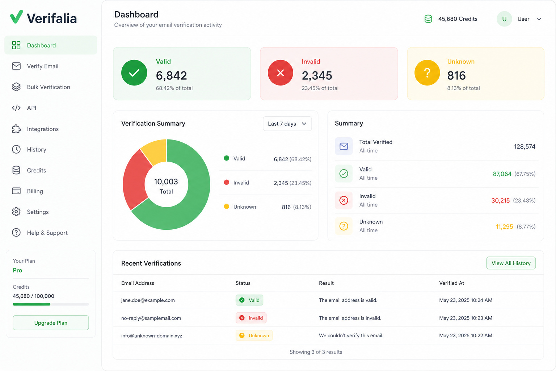Open History from the sidebar
The height and width of the screenshot is (371, 556).
tap(51, 149)
